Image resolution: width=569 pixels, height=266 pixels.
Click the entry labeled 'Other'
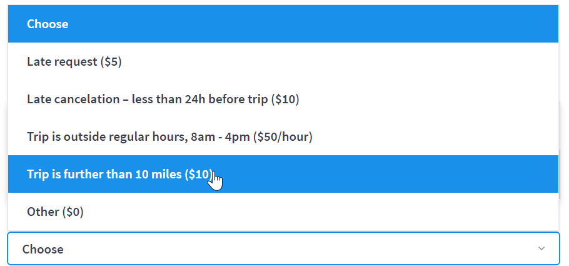point(283,212)
